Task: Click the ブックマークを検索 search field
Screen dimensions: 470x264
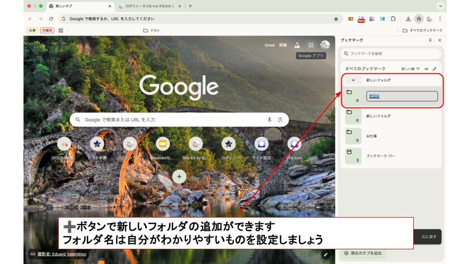Action: (391, 53)
